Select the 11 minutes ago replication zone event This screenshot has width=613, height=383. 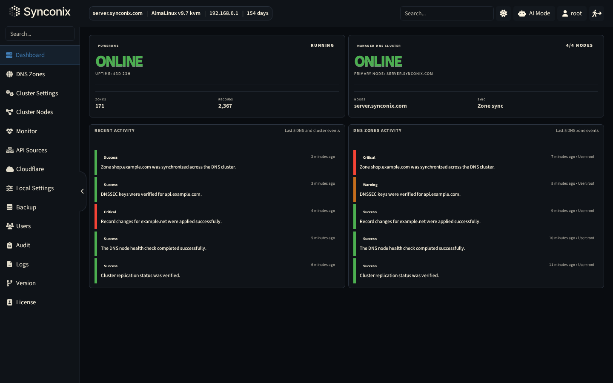coord(476,271)
